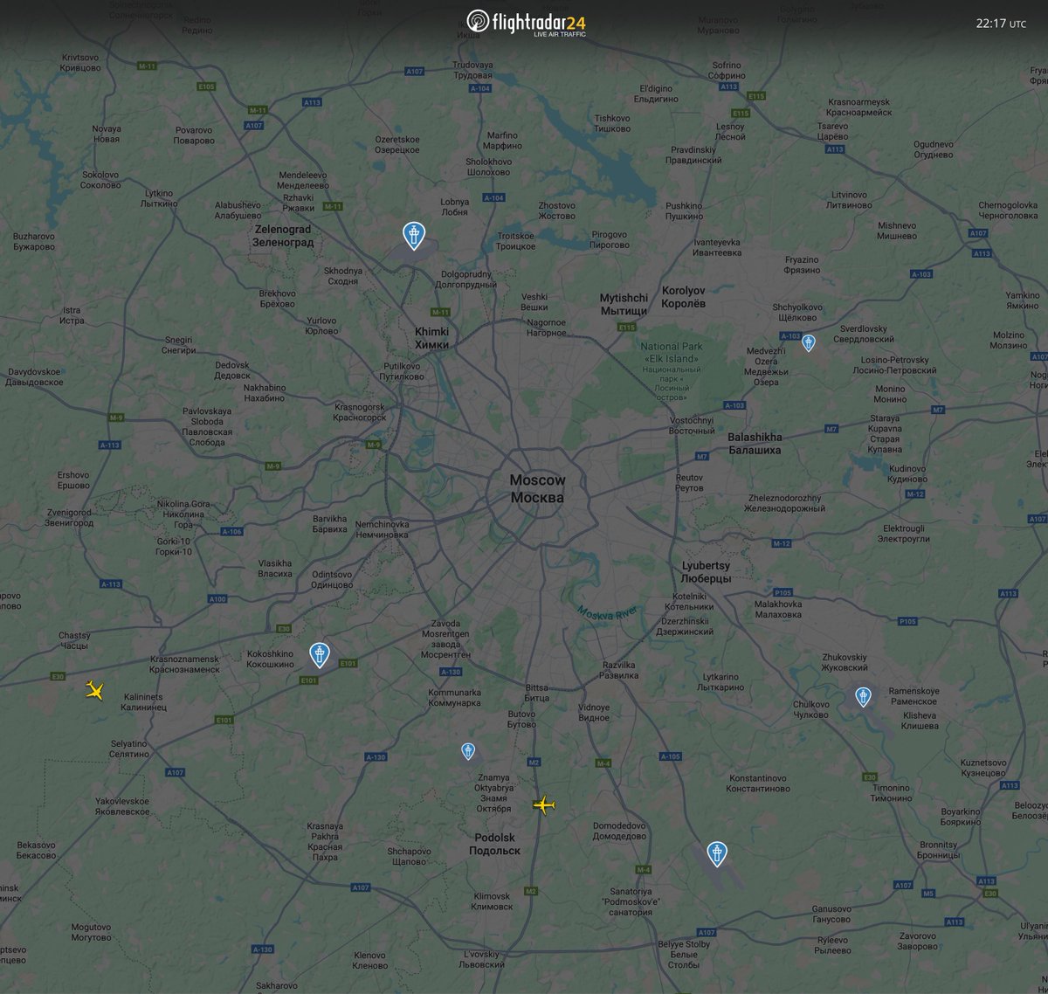Click the Skhodnya label
Image resolution: width=1048 pixels, height=994 pixels.
[x=342, y=276]
